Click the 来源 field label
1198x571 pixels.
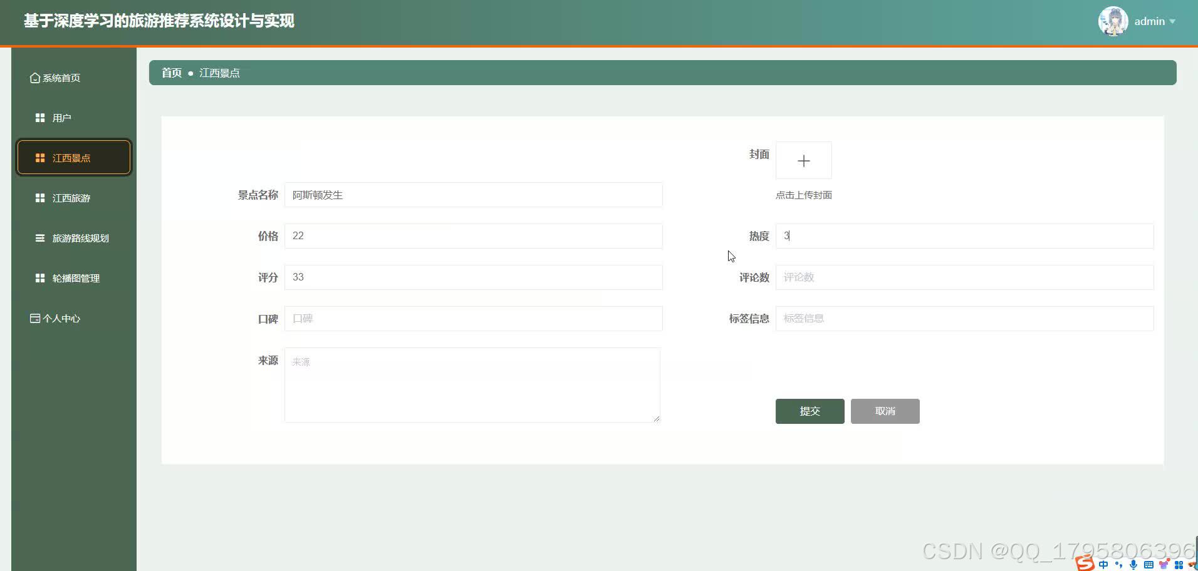pos(268,361)
